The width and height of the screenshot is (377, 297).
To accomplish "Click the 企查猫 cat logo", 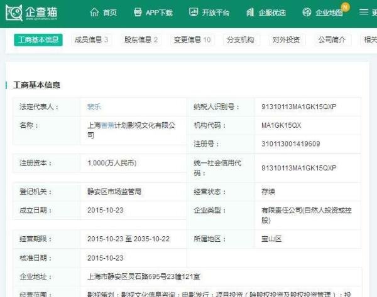I will coord(14,13).
